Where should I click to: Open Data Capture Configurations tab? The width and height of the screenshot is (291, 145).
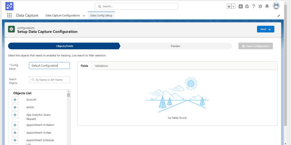coord(63,15)
